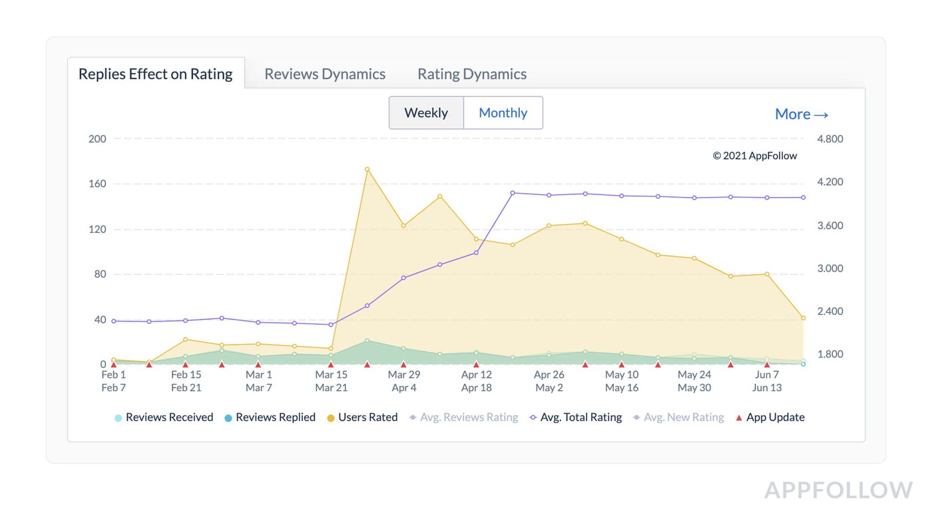Enable Avg. Reviews Rating legend series

463,418
